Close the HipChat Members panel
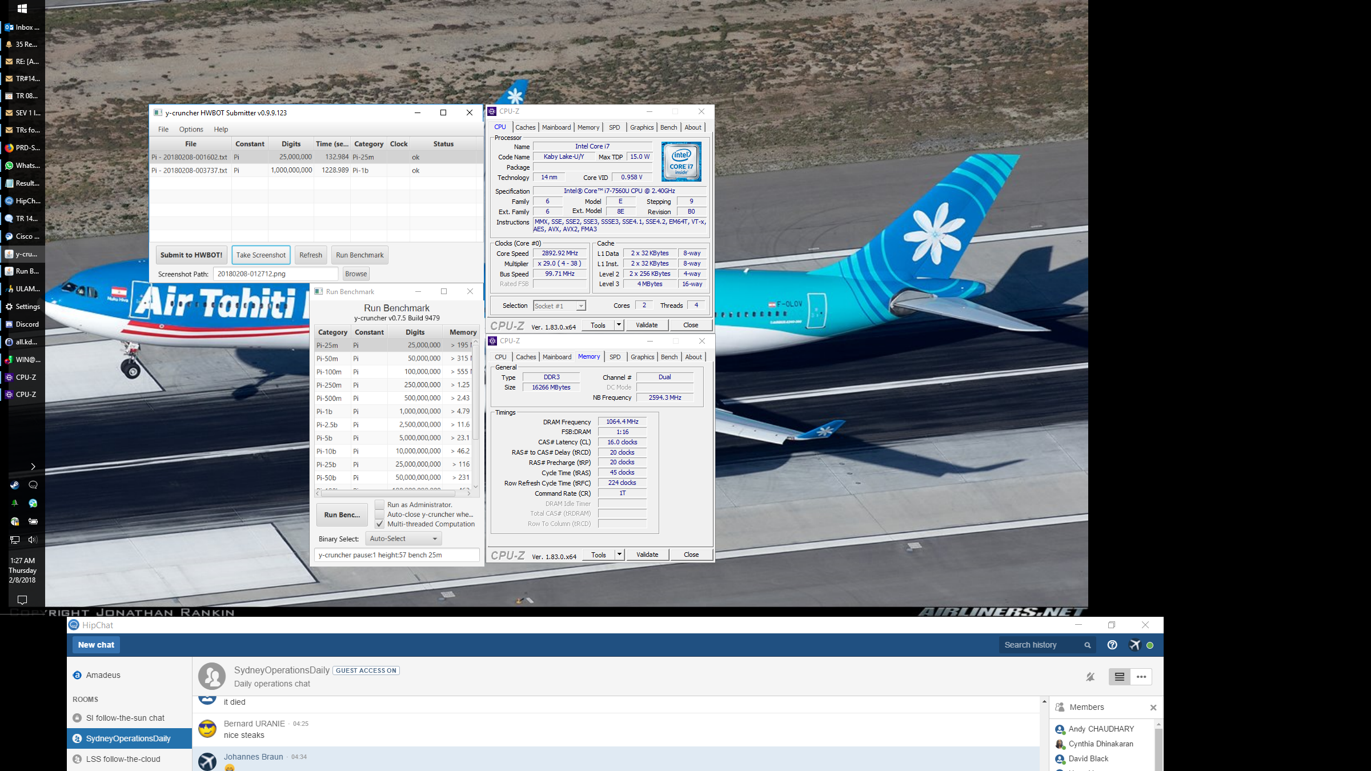Screen dimensions: 1371x771 (x=1153, y=708)
